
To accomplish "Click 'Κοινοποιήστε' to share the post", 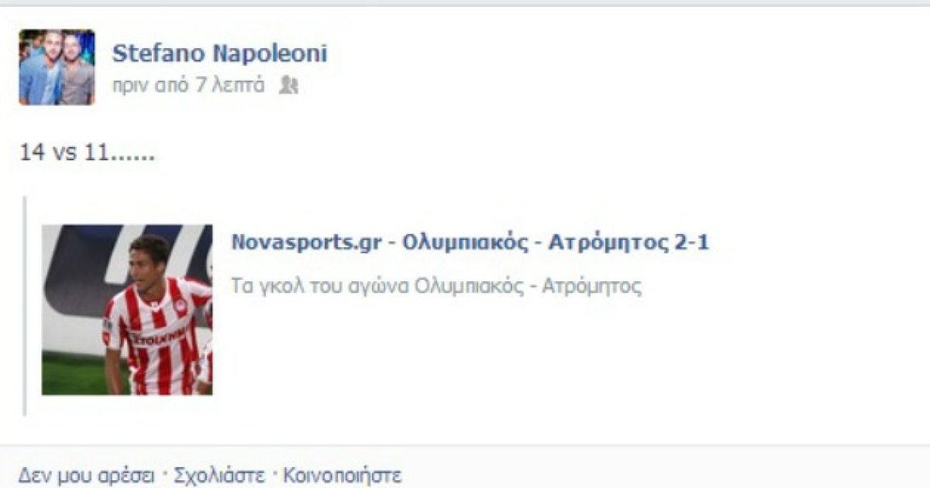I will coord(342,474).
